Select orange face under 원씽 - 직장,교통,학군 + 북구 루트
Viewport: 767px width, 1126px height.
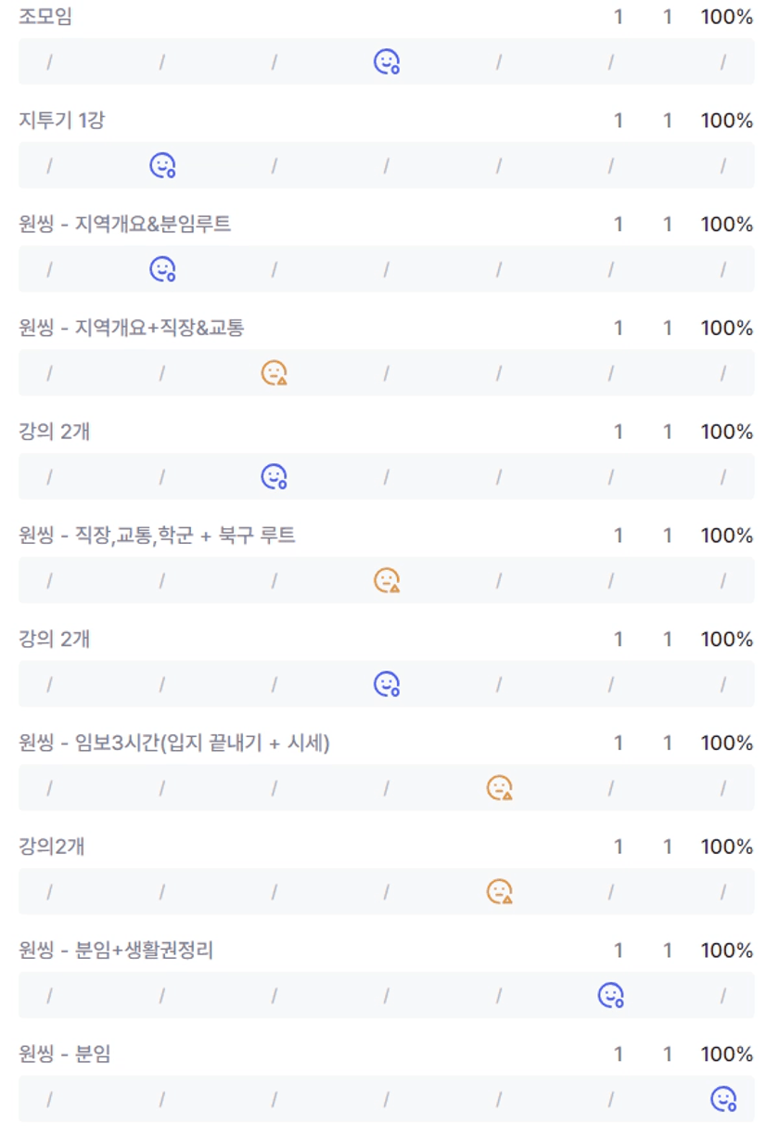point(386,581)
